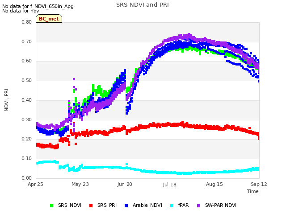Click the Aug 15 x-axis tick label
Screen dimensions: 286x214
tap(214, 184)
